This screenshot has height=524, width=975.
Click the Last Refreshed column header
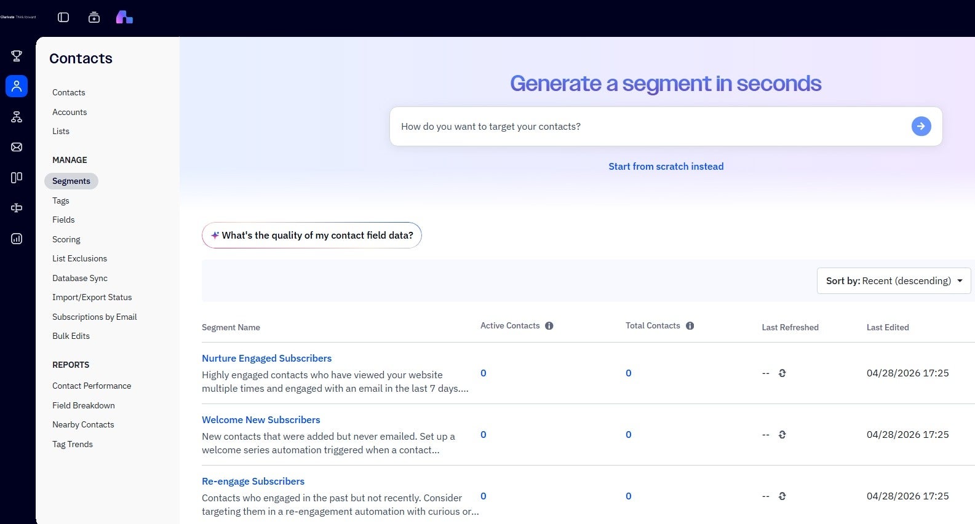[x=790, y=327]
